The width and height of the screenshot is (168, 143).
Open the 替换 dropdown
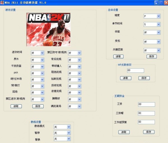click(x=62, y=139)
